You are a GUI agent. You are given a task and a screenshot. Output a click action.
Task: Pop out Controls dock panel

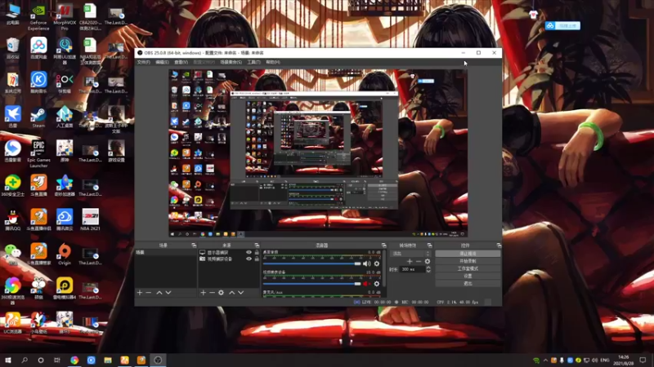(x=499, y=245)
